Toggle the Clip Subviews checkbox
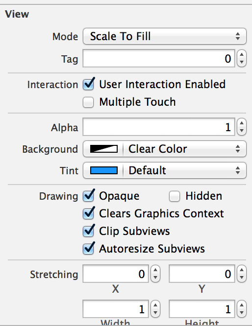Image resolution: width=252 pixels, height=326 pixels. click(89, 231)
